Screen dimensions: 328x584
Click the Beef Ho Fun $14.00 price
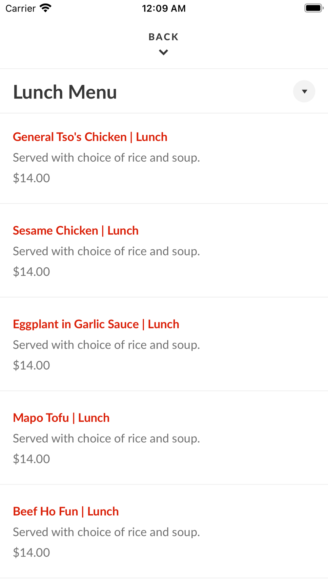click(31, 552)
